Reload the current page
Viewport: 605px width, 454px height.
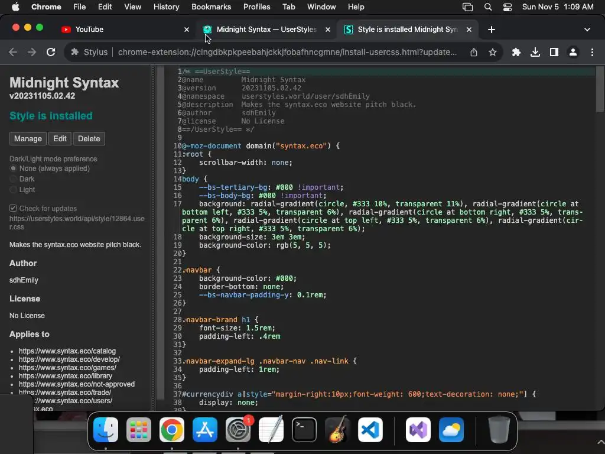click(51, 52)
